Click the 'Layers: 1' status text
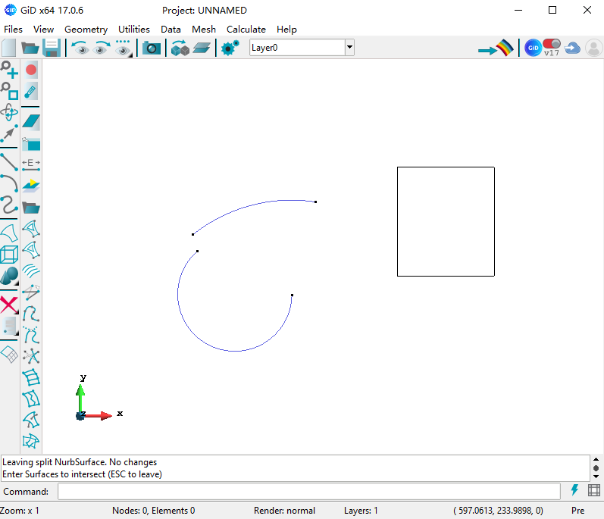The height and width of the screenshot is (519, 604). pos(361,511)
